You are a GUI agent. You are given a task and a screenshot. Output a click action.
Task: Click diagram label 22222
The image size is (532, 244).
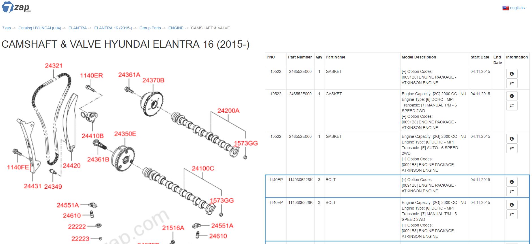77,226
